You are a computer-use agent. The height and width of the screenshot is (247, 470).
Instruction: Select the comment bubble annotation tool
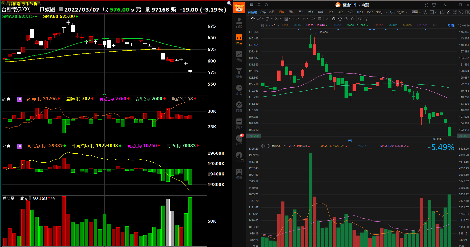(x=320, y=19)
